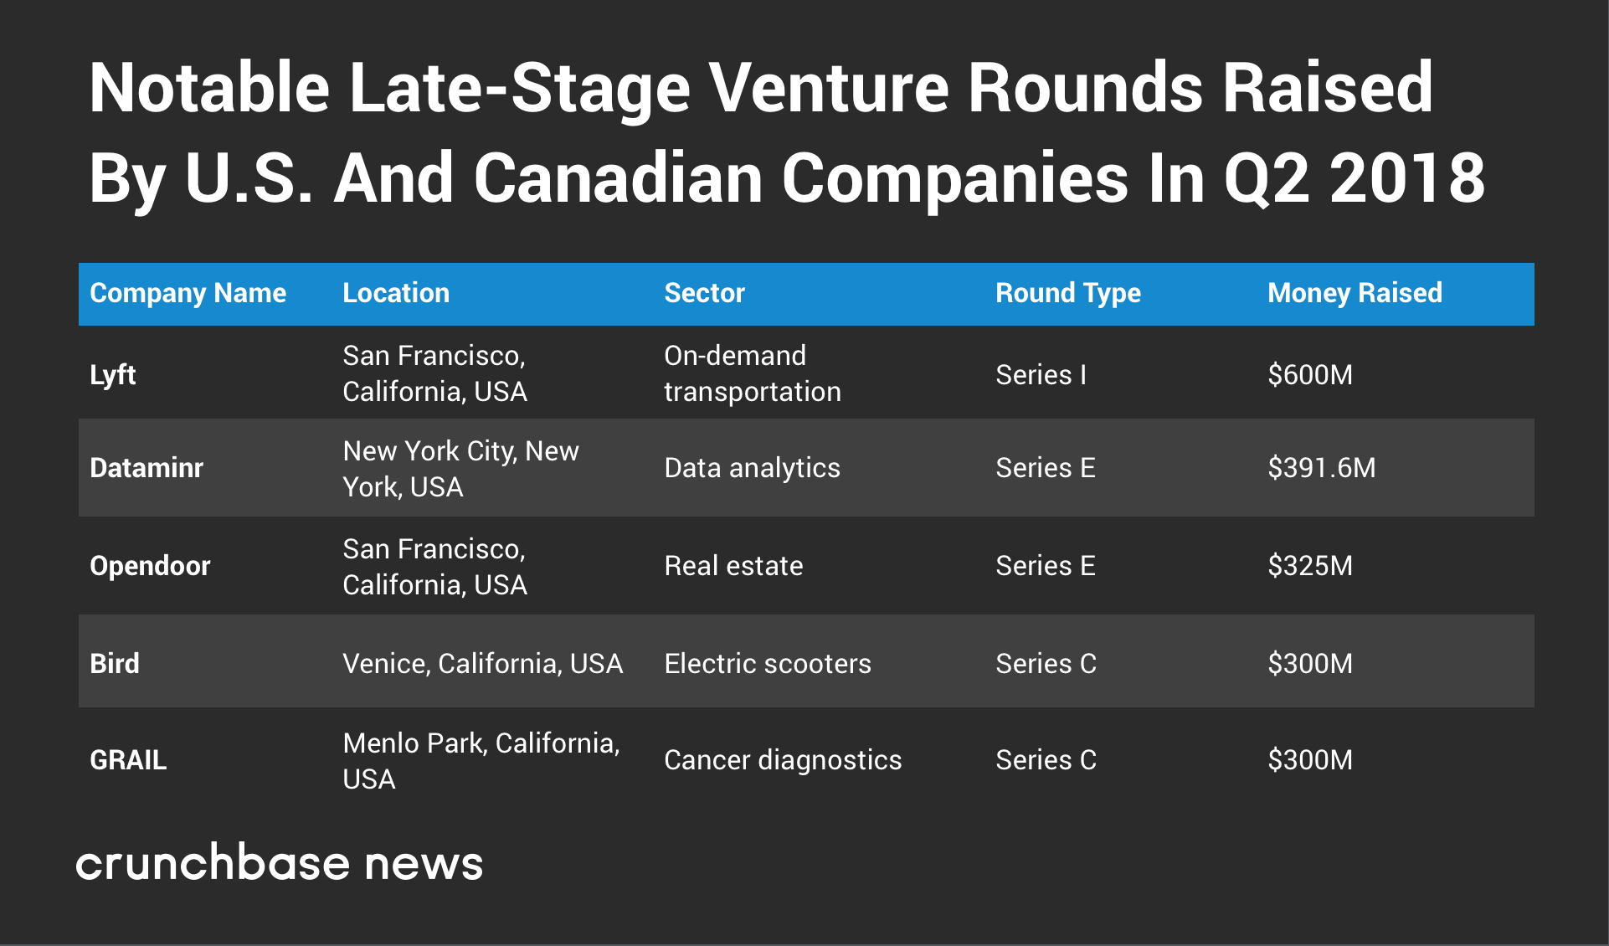
Task: Click Opendoor's $325M money raised value
Action: point(1309,566)
